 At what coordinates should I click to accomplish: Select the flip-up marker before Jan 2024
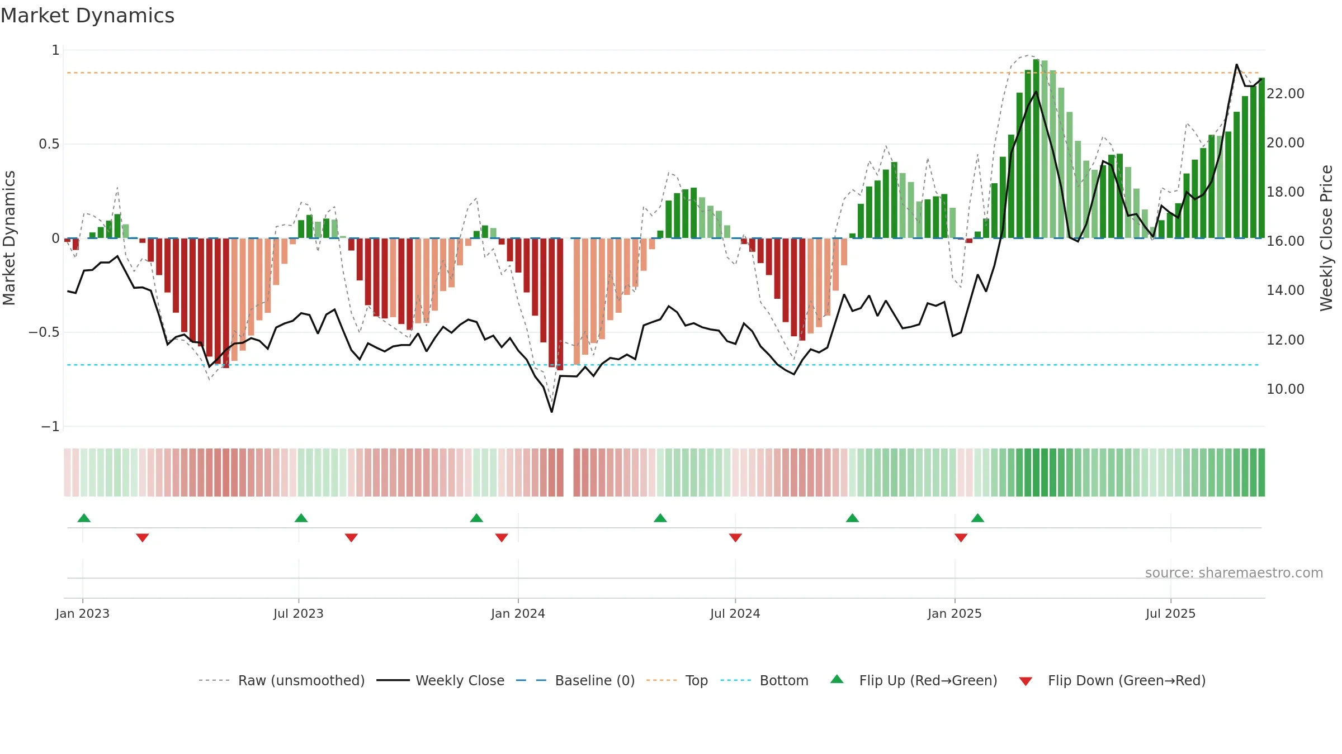(x=476, y=518)
